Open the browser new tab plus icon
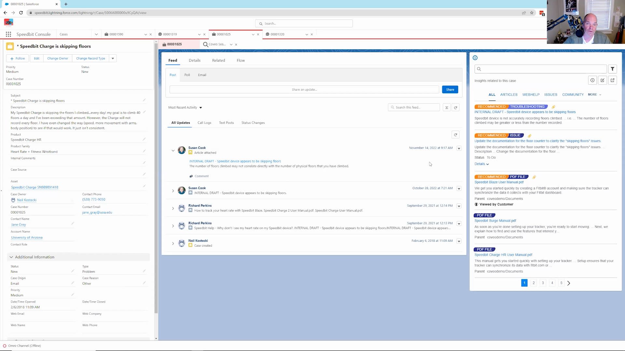The image size is (625, 351). tap(66, 4)
